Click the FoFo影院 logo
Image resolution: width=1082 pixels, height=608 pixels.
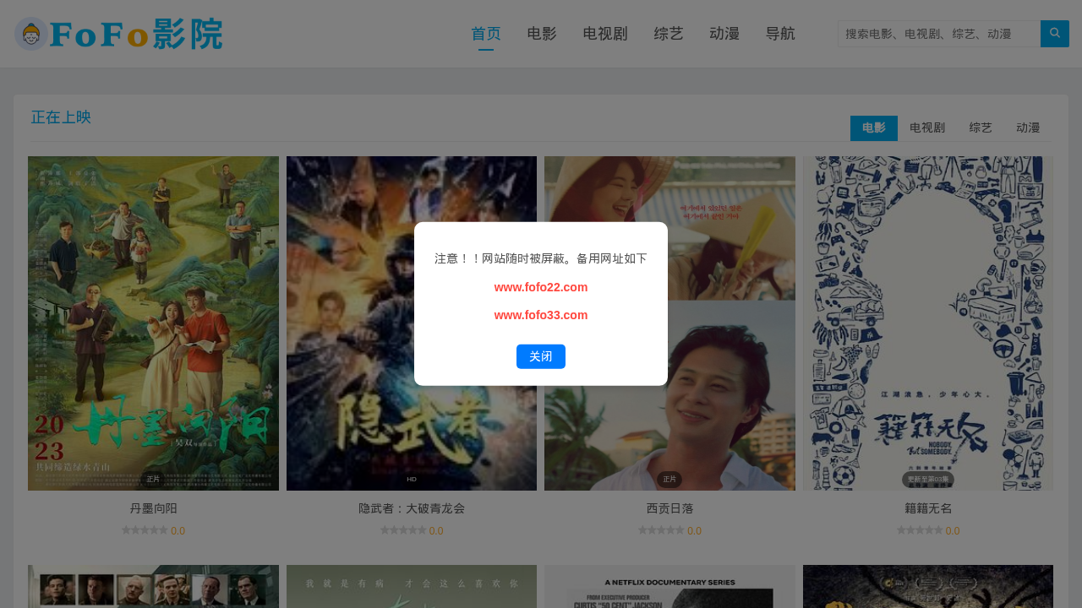click(x=118, y=35)
